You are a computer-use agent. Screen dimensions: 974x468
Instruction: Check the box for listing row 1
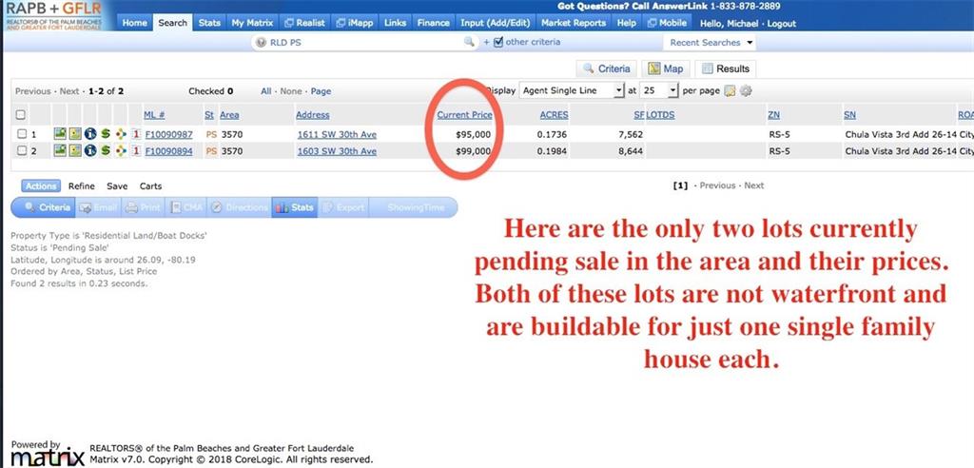[x=21, y=135]
